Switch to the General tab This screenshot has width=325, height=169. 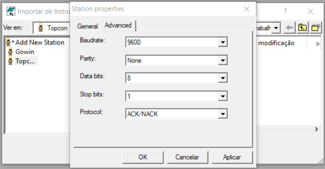pyautogui.click(x=88, y=26)
